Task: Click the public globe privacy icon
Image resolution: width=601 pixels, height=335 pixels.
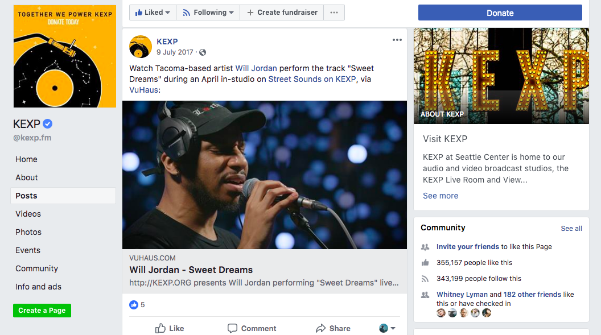Action: coord(203,52)
